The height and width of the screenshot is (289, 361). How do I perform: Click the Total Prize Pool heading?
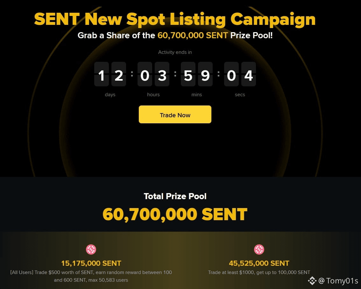[175, 196]
